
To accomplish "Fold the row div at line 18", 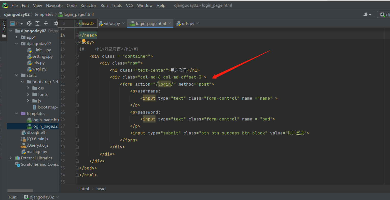I will [x=77, y=63].
